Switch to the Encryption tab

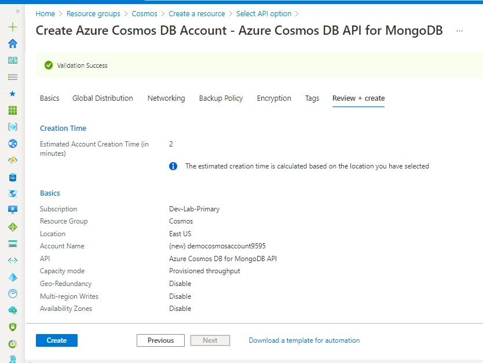tap(274, 98)
